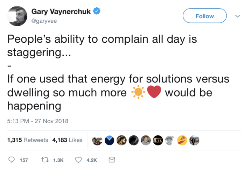Open the white-cap grayscale liker avatar
The image size is (245, 170).
170,140
